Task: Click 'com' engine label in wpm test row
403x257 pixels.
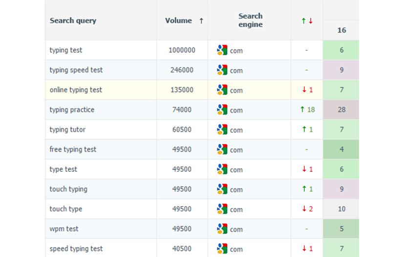Action: tap(236, 230)
